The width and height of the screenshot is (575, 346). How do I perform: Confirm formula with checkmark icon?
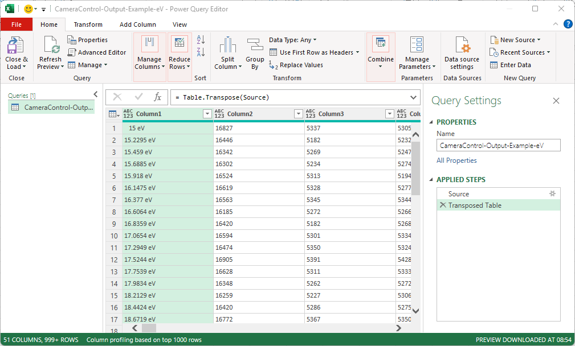point(138,97)
